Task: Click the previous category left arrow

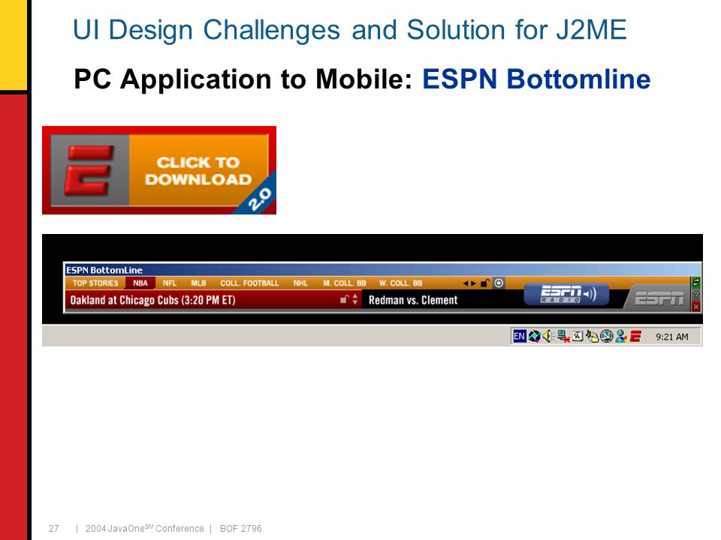Action: pyautogui.click(x=466, y=283)
